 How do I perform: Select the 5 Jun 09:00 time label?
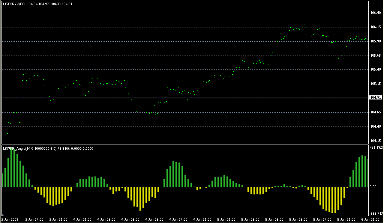coord(274,219)
